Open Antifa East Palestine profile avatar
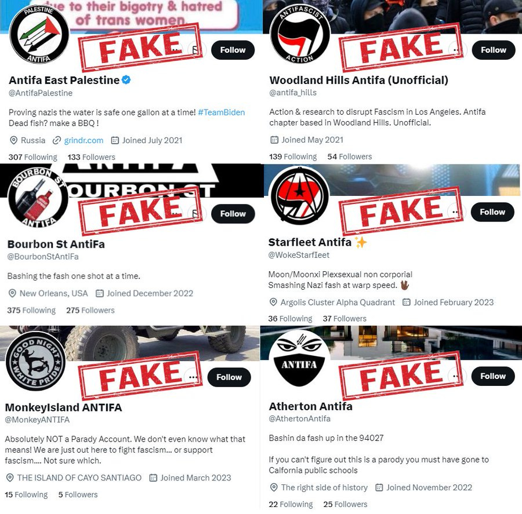This screenshot has height=514, width=522. 39,34
